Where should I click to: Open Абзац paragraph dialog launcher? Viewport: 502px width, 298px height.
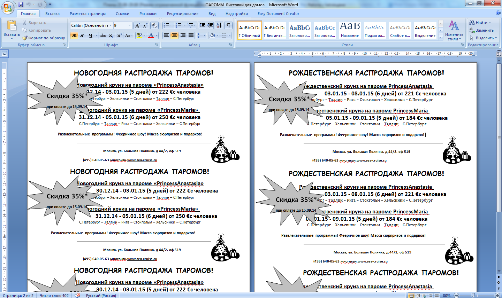coord(231,45)
